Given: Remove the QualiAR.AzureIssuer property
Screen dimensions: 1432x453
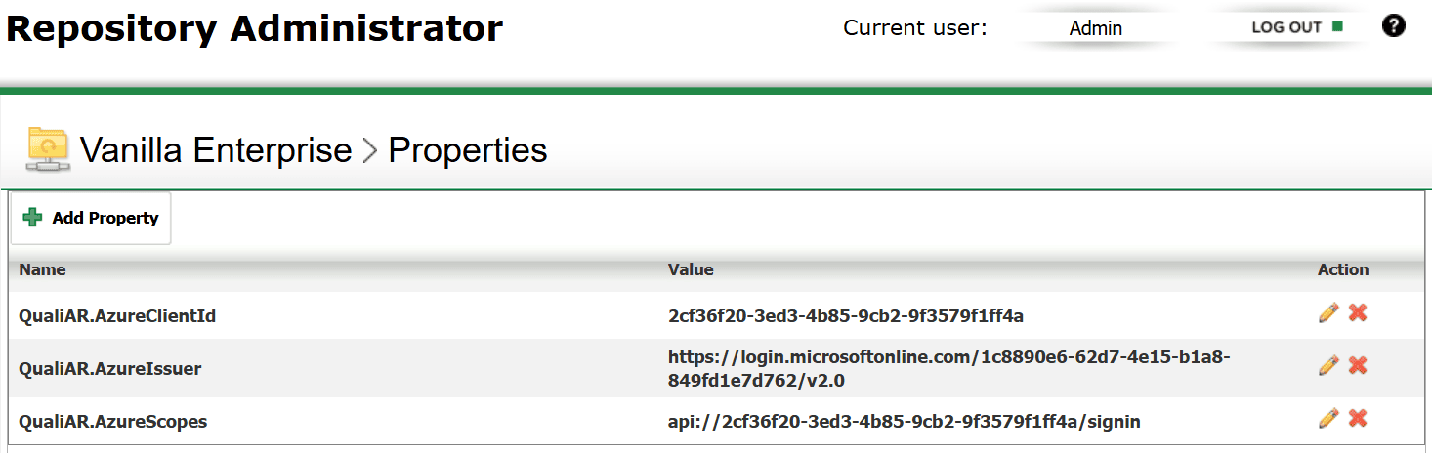Looking at the screenshot, I should [x=1357, y=366].
